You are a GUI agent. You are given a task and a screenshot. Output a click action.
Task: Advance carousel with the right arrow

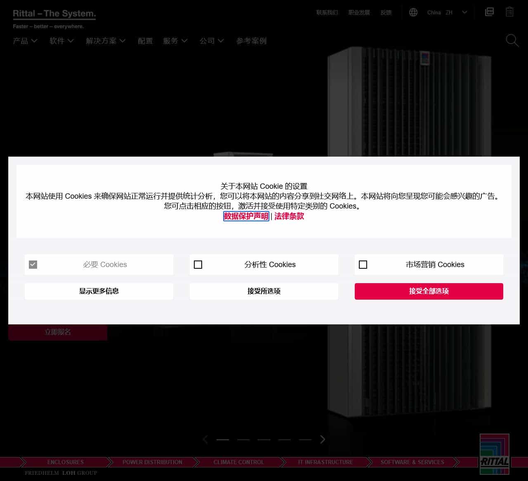coord(323,439)
